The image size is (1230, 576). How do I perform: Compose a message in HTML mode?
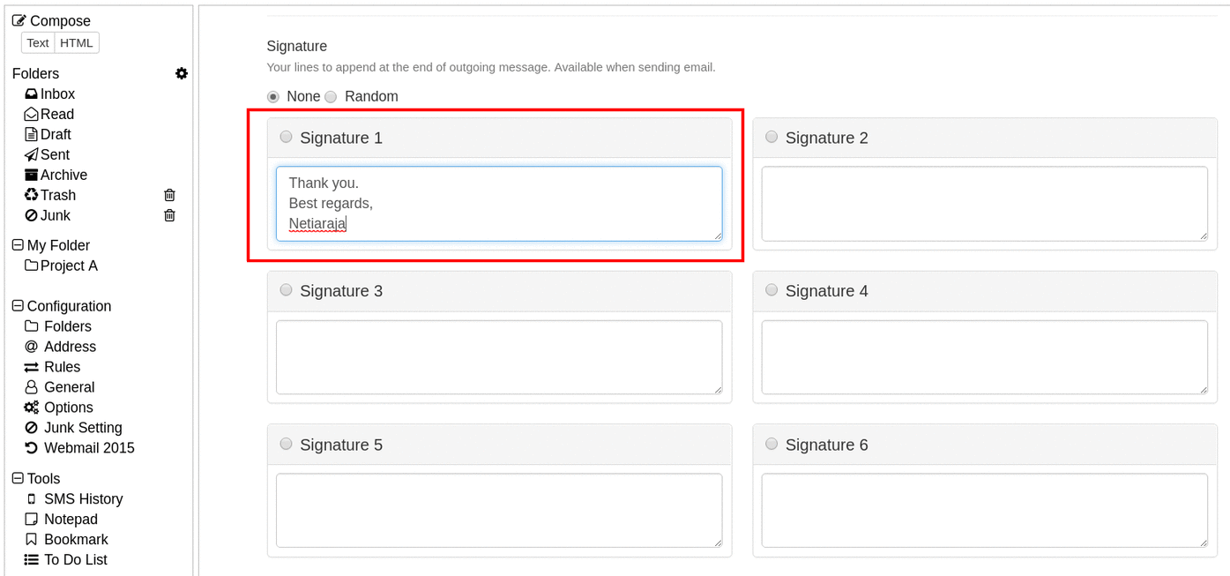point(77,42)
